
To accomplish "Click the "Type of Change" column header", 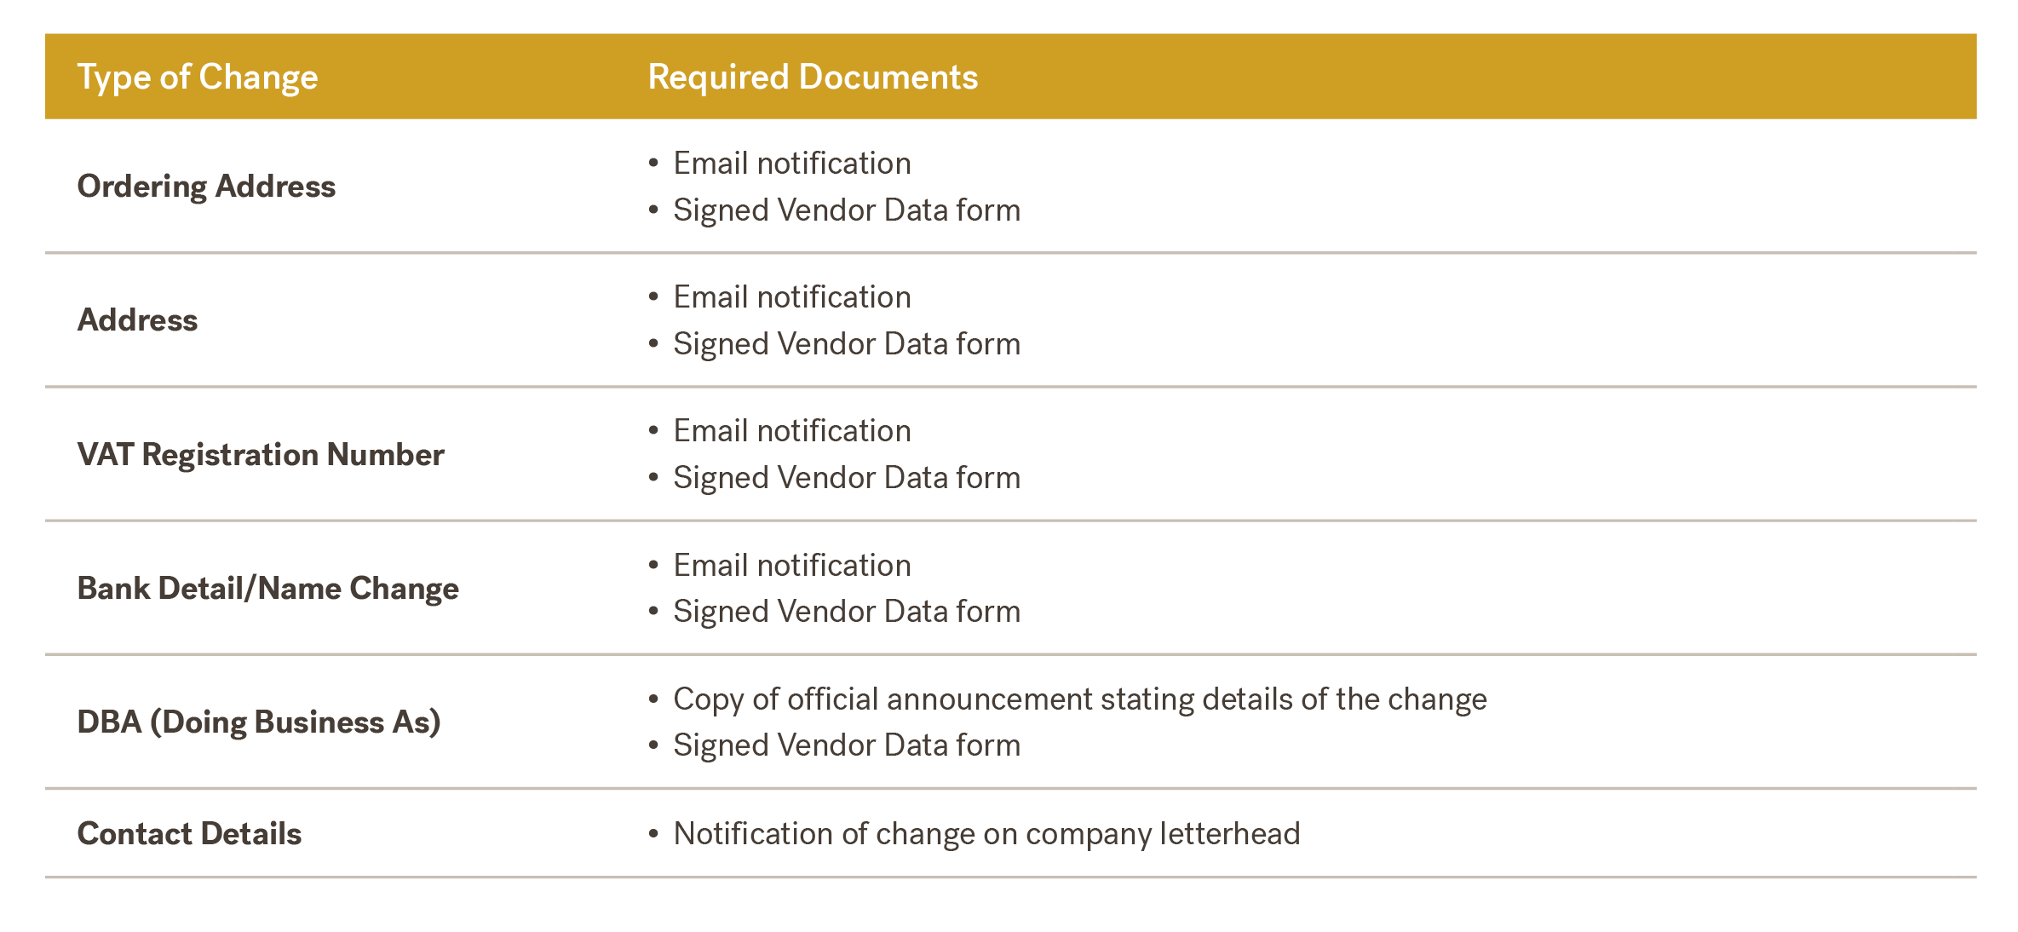I will [197, 78].
